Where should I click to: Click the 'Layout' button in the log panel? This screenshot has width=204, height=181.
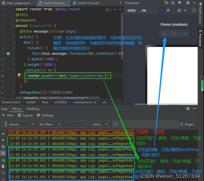point(25,115)
